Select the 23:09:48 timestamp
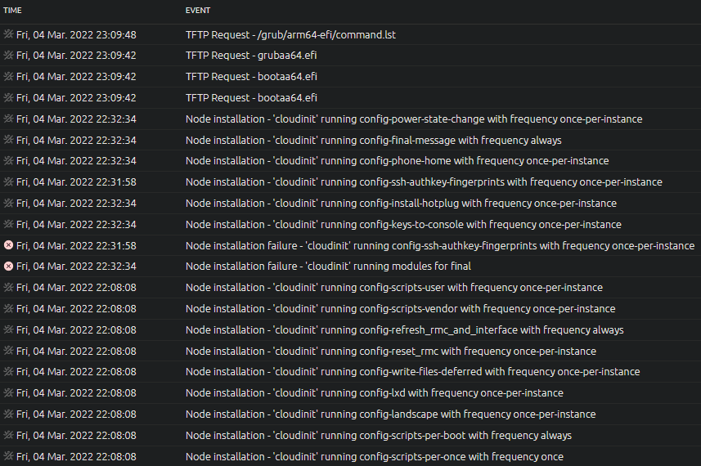The image size is (701, 466). 76,35
